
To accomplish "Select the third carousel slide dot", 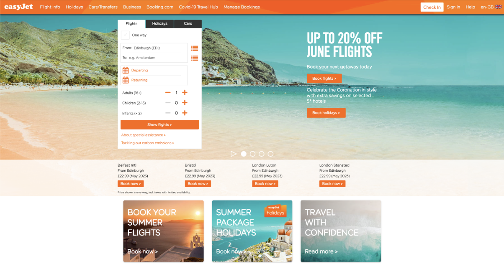I will [x=262, y=154].
